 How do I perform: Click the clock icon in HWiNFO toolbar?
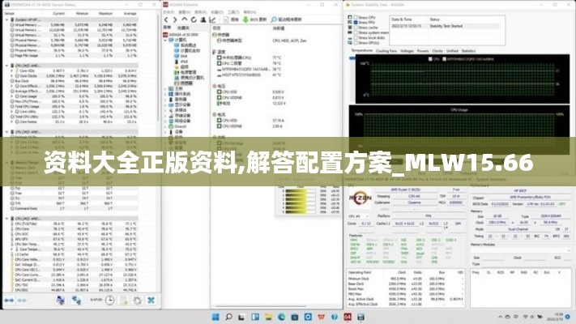pyautogui.click(x=109, y=301)
